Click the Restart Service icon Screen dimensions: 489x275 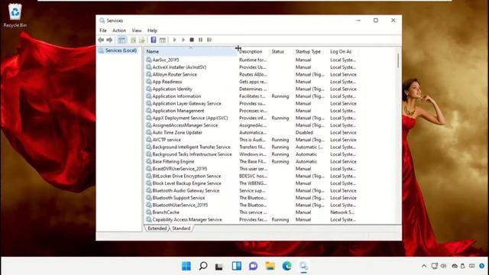point(209,40)
